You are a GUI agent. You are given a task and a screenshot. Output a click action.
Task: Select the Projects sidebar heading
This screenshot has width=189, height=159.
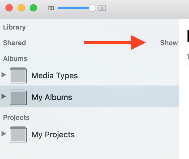16,117
